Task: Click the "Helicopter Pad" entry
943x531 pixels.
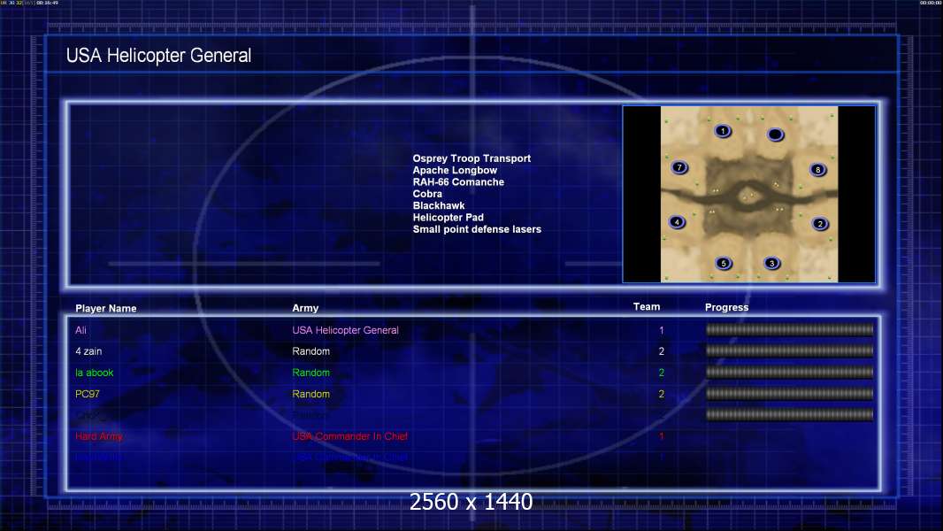Action: click(x=448, y=217)
